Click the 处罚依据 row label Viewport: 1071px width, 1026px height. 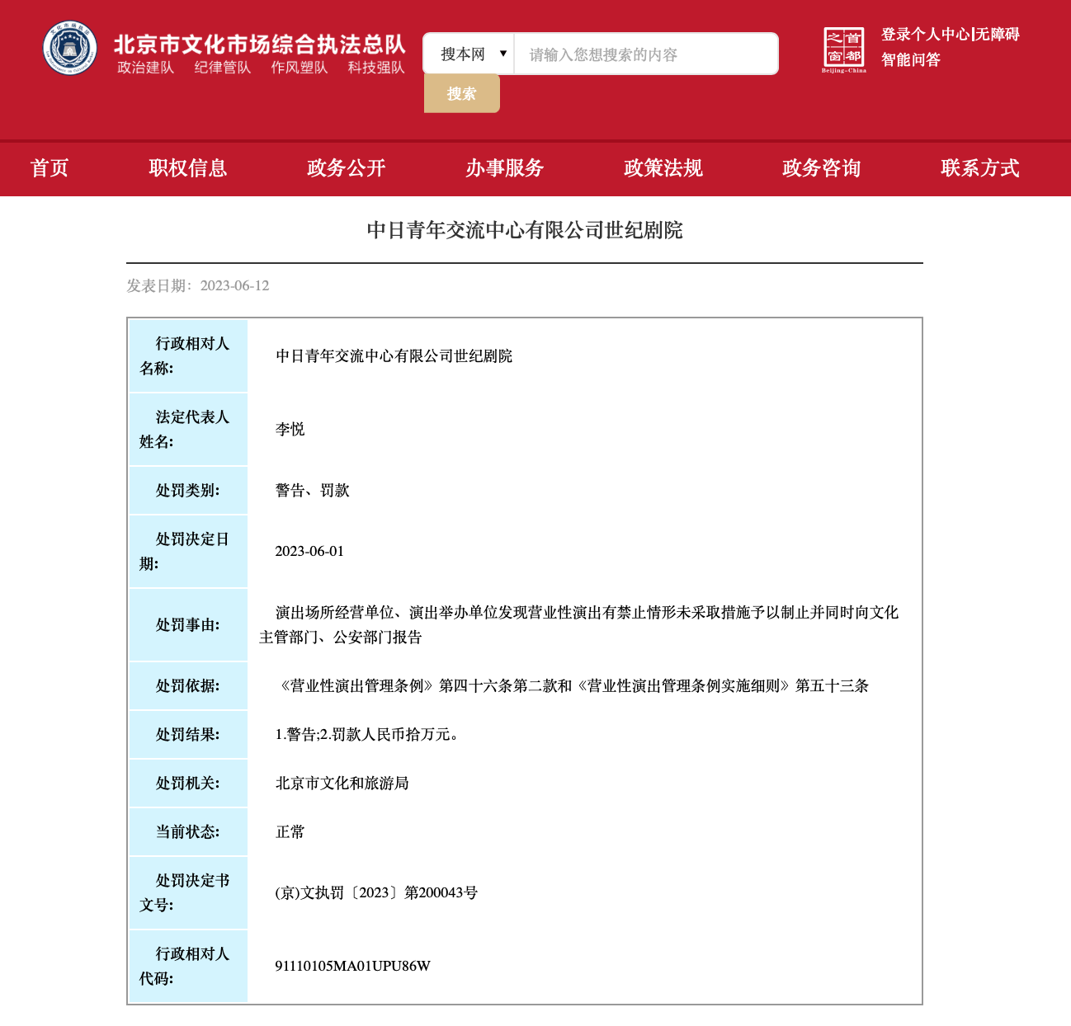pyautogui.click(x=188, y=686)
